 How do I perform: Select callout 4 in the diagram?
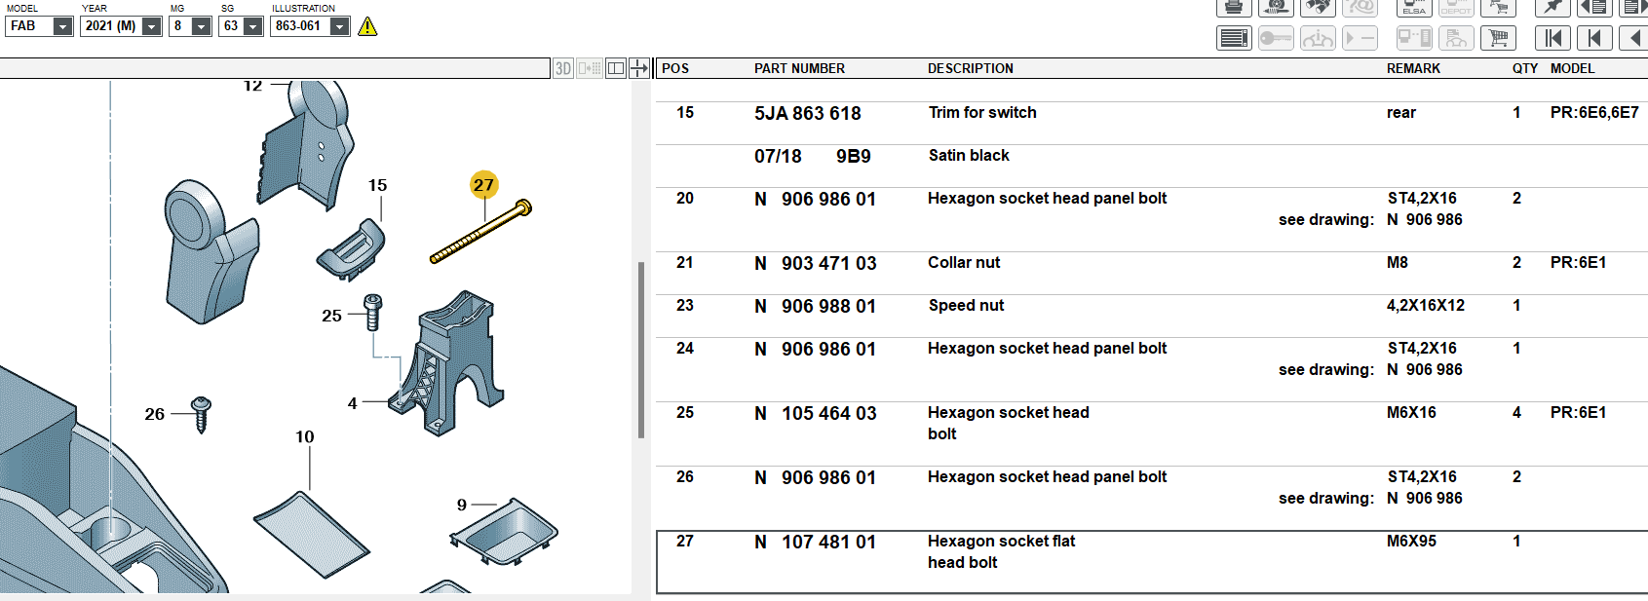352,403
